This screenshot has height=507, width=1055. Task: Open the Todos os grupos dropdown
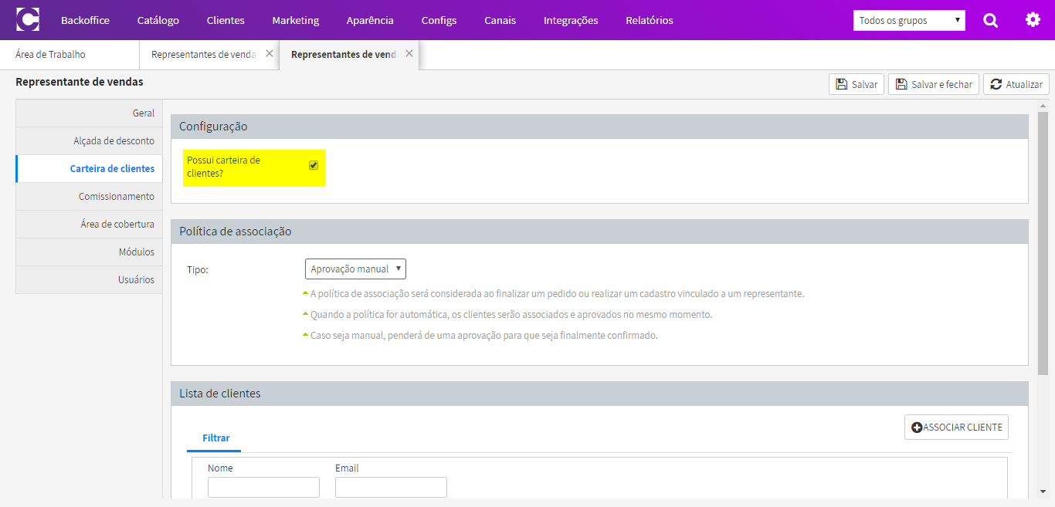coord(909,20)
